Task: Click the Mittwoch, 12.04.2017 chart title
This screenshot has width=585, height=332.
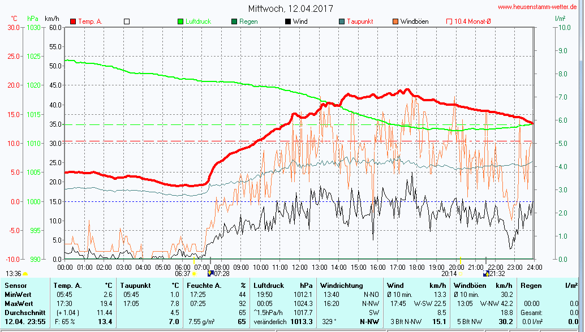Action: pos(291,8)
